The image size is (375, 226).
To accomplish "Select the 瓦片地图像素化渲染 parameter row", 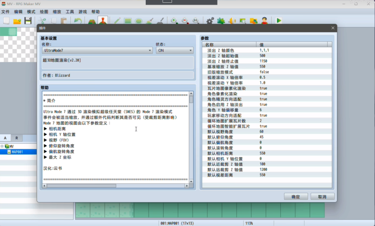I will click(267, 88).
